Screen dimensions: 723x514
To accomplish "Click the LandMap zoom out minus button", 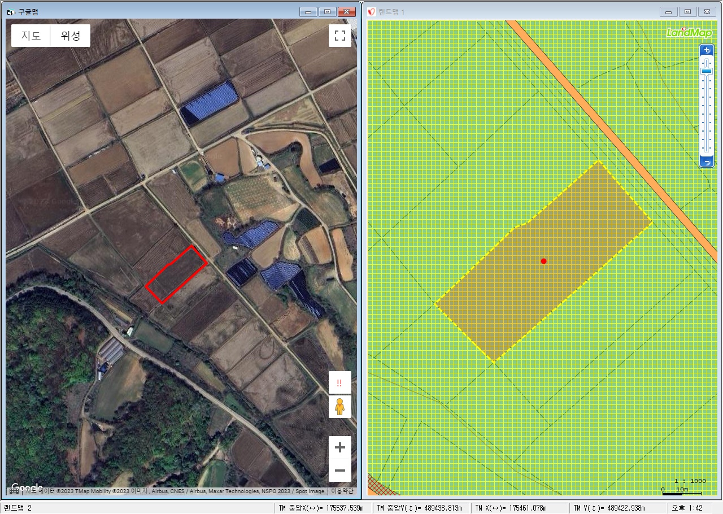I will coord(707,162).
